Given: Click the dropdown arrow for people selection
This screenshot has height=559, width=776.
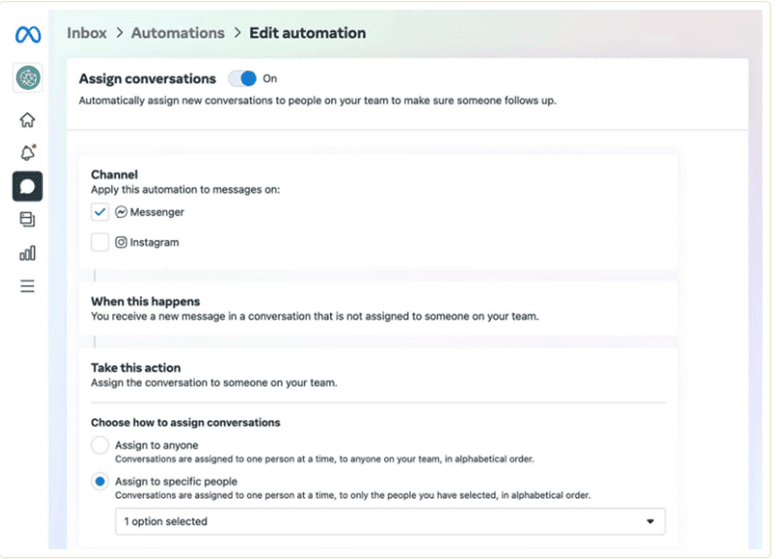Looking at the screenshot, I should tap(650, 521).
